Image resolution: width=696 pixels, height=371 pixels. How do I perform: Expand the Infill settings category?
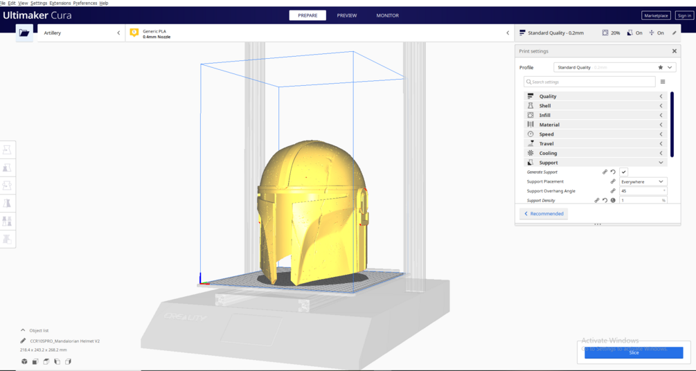coord(596,116)
